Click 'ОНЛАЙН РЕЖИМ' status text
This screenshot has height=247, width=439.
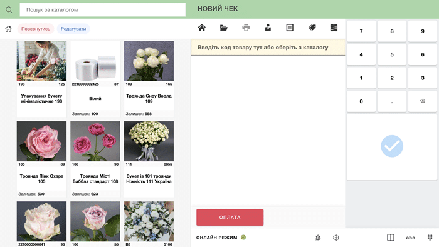(217, 238)
